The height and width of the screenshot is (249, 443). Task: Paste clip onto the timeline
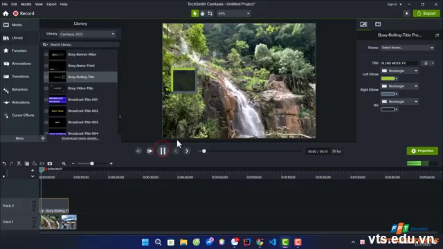(35, 163)
